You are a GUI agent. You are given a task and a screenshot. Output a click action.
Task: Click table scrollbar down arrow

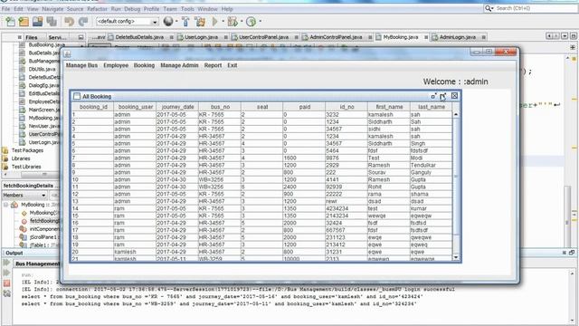(456, 257)
